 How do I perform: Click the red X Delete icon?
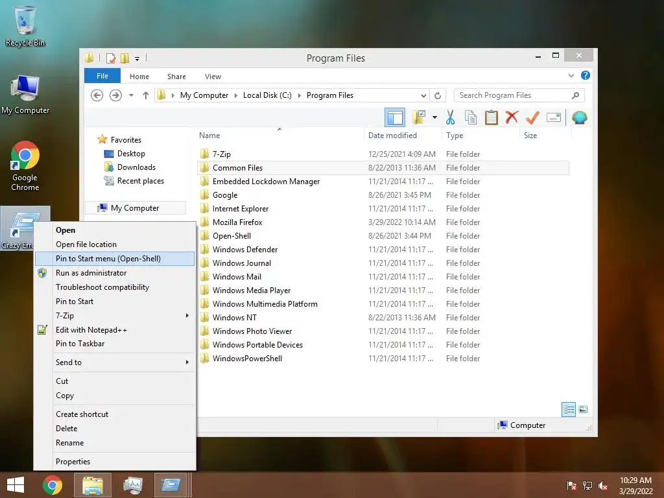[512, 117]
